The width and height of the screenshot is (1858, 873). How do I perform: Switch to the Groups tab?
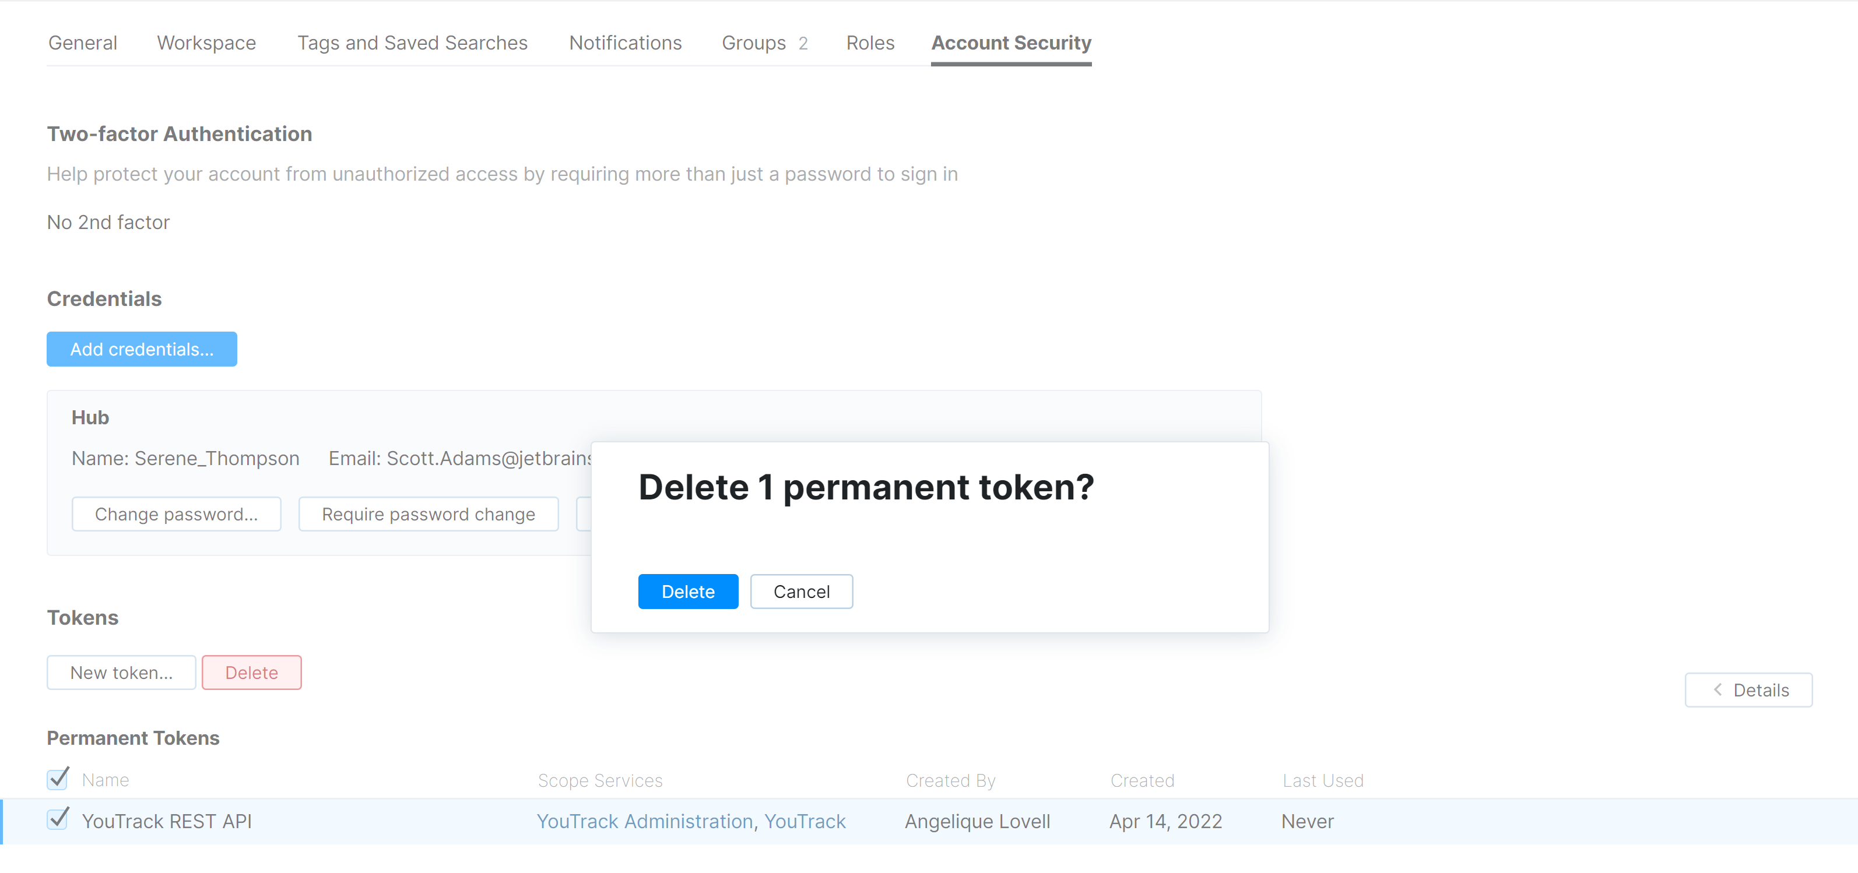point(753,43)
